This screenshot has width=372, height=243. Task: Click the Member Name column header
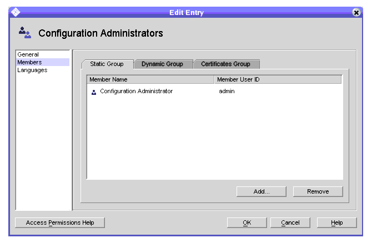[x=150, y=79]
